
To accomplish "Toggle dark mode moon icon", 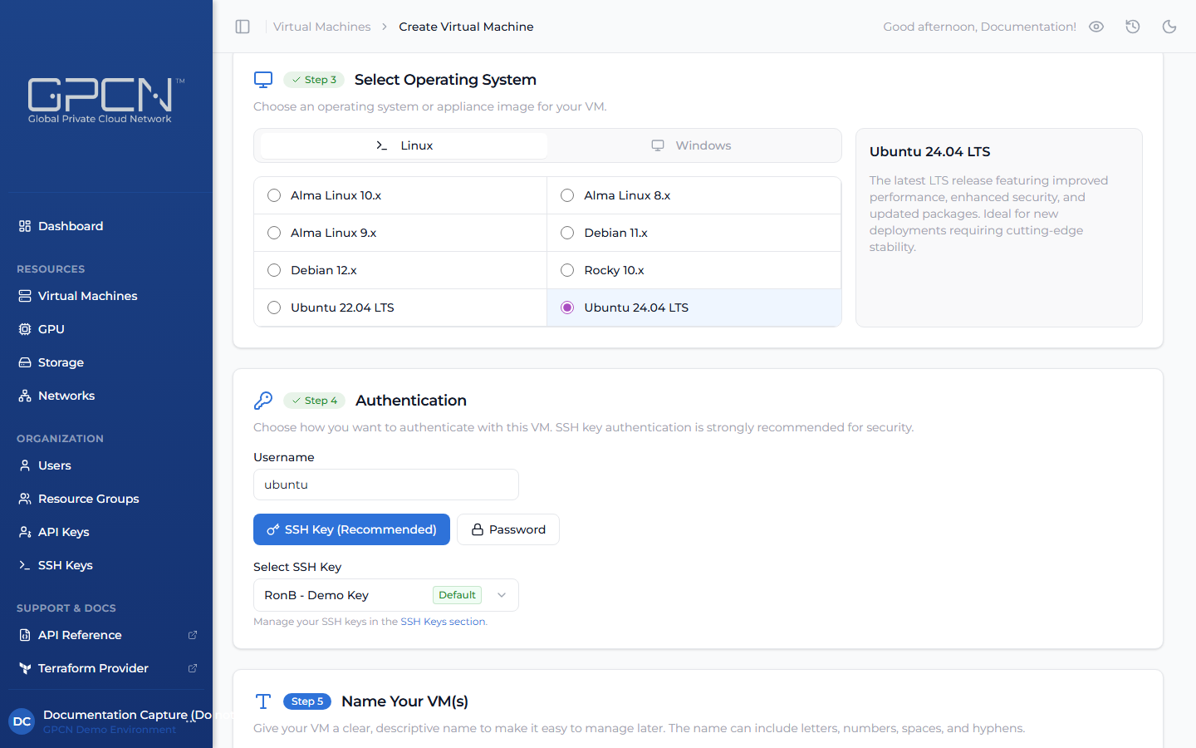I will coord(1169,27).
